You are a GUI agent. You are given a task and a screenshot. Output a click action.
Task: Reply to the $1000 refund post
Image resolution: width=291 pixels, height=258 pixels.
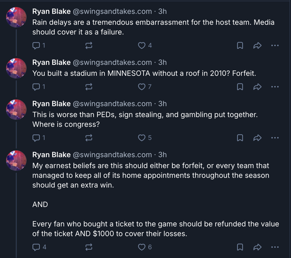pos(37,247)
